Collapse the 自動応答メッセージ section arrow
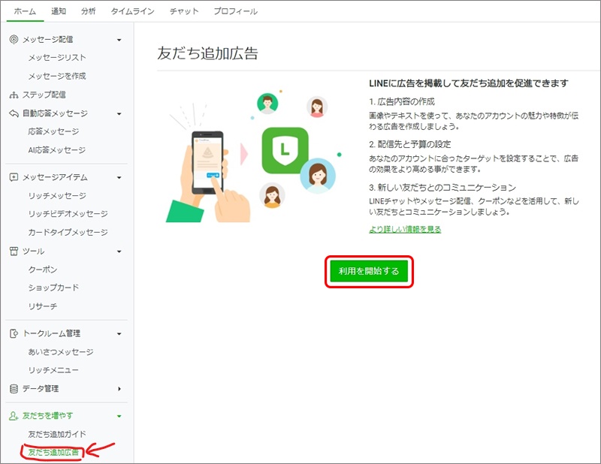The height and width of the screenshot is (464, 601). point(119,114)
